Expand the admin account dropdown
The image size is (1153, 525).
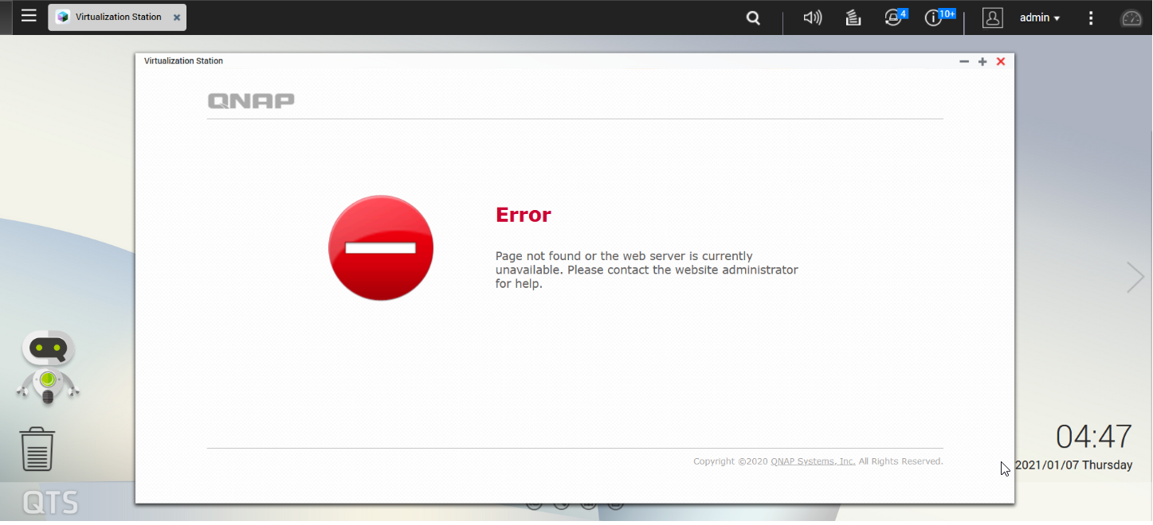[1040, 17]
